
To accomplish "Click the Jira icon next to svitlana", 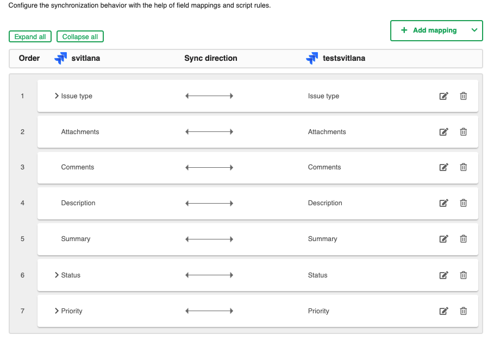I will (61, 58).
